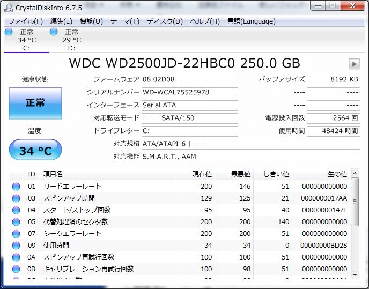The width and height of the screenshot is (369, 289).
Task: Go to next disk with arrow button
Action: point(354,64)
